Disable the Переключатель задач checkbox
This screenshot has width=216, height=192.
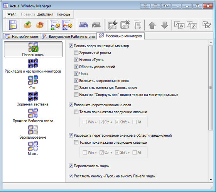click(71, 166)
